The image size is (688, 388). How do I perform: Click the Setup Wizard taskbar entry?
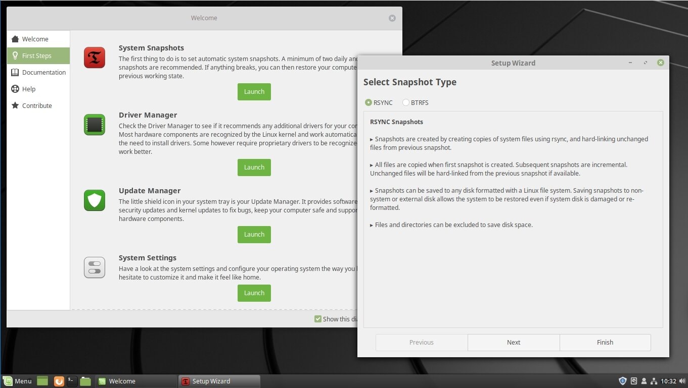tap(212, 381)
